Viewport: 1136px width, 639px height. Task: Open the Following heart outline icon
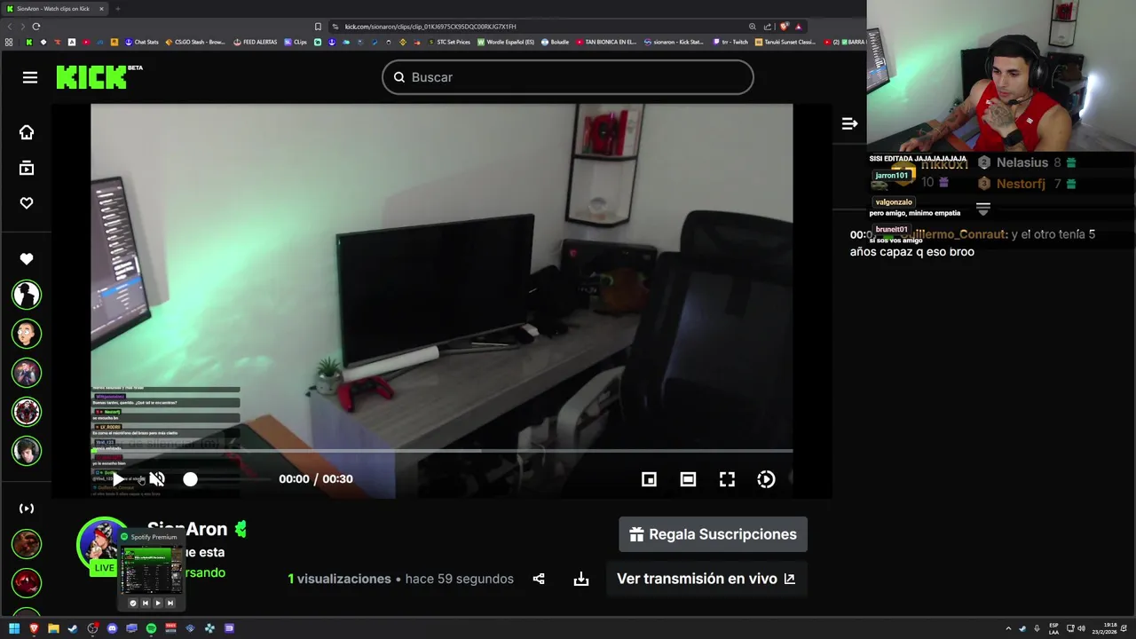point(27,203)
